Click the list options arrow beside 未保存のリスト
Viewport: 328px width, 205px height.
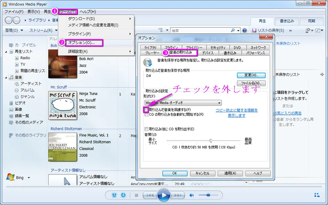(x=322, y=75)
